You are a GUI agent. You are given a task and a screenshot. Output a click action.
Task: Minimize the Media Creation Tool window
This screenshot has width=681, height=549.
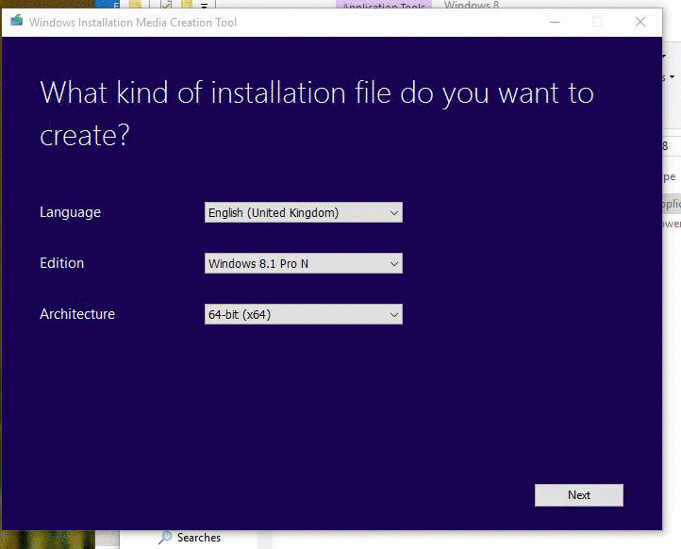pyautogui.click(x=555, y=22)
